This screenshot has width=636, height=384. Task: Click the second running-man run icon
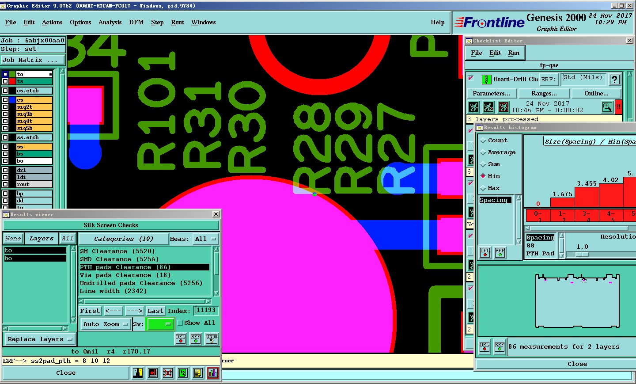(x=488, y=107)
